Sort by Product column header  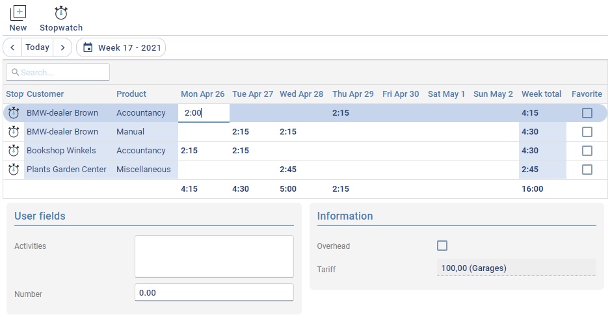[131, 94]
